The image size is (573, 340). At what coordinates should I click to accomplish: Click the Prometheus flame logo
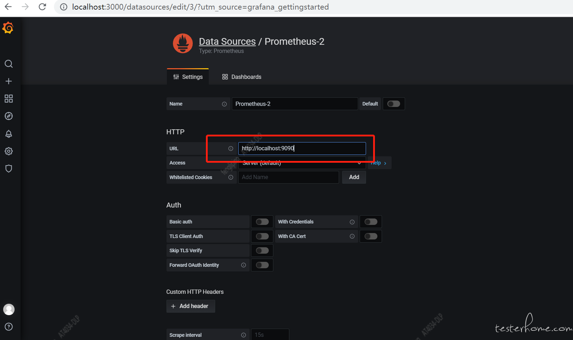(x=183, y=43)
